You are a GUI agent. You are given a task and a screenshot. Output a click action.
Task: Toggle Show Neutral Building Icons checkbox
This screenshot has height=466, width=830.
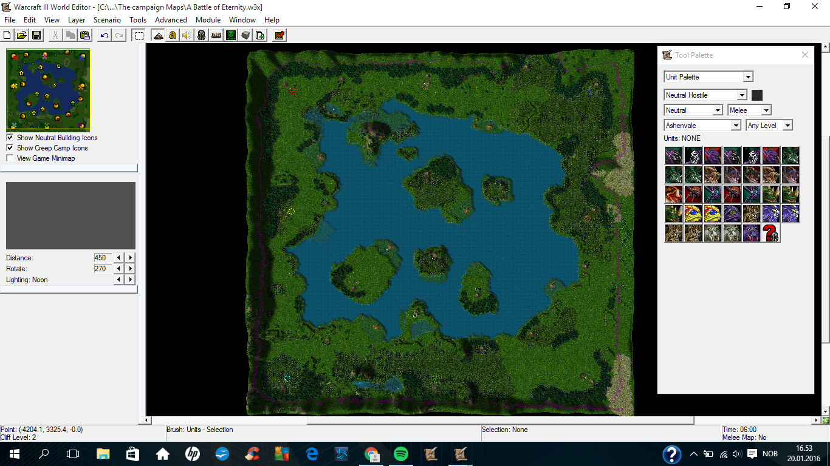(x=10, y=138)
